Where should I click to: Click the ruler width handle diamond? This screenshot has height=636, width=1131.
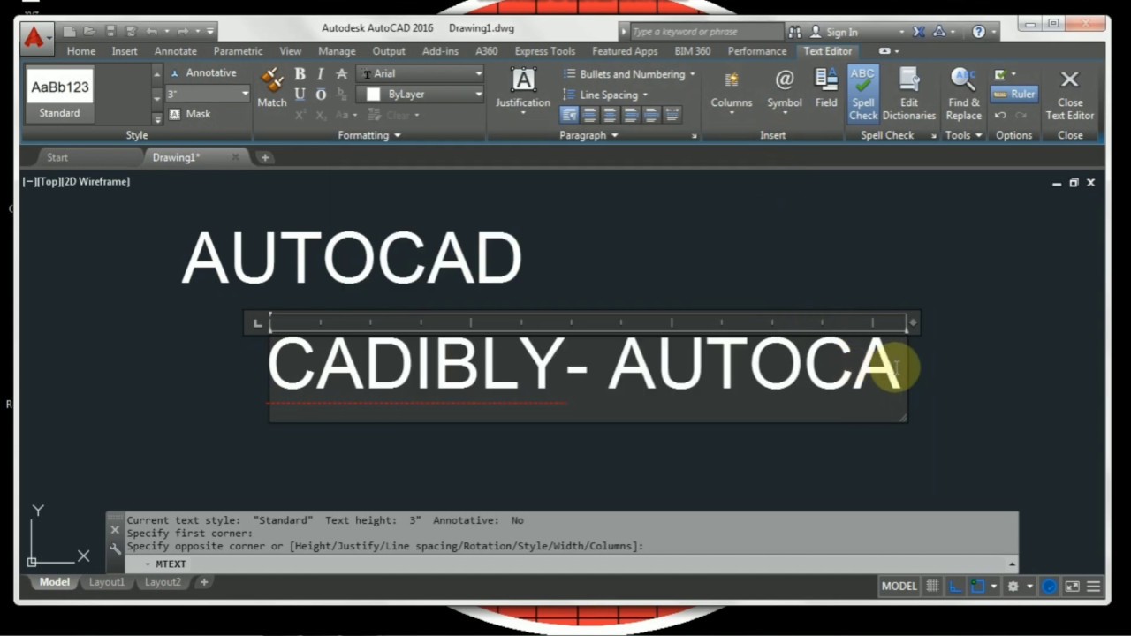[914, 322]
